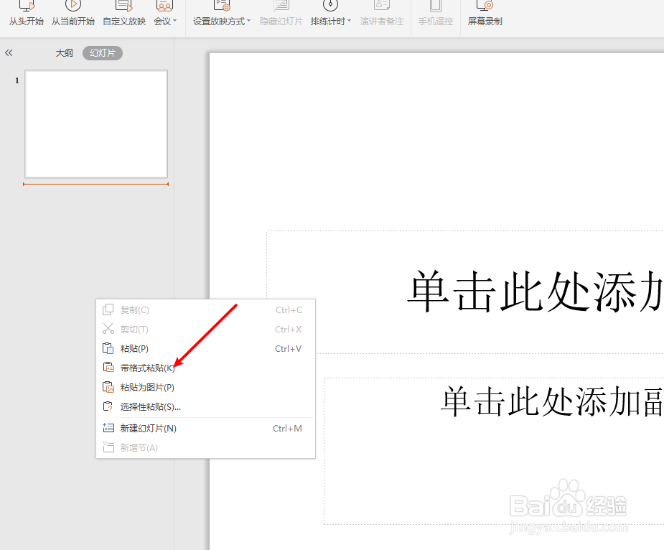Open custom slideshow (自定义放映)
The height and width of the screenshot is (550, 664).
pyautogui.click(x=124, y=14)
